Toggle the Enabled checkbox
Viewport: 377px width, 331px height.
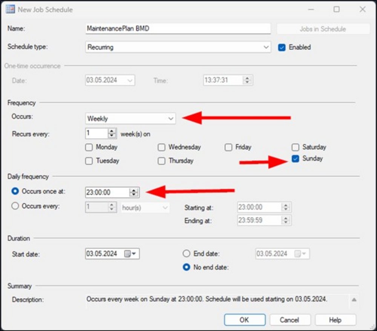[x=282, y=48]
